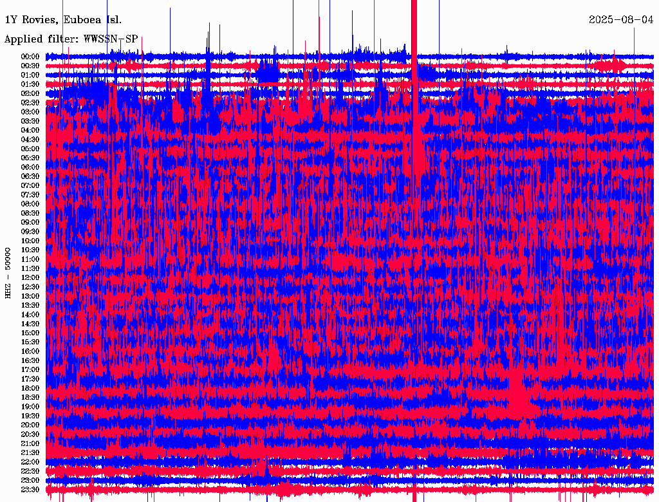Screen dimensions: 659x502
Task: Click the 07:00 time label
Action: pos(30,185)
